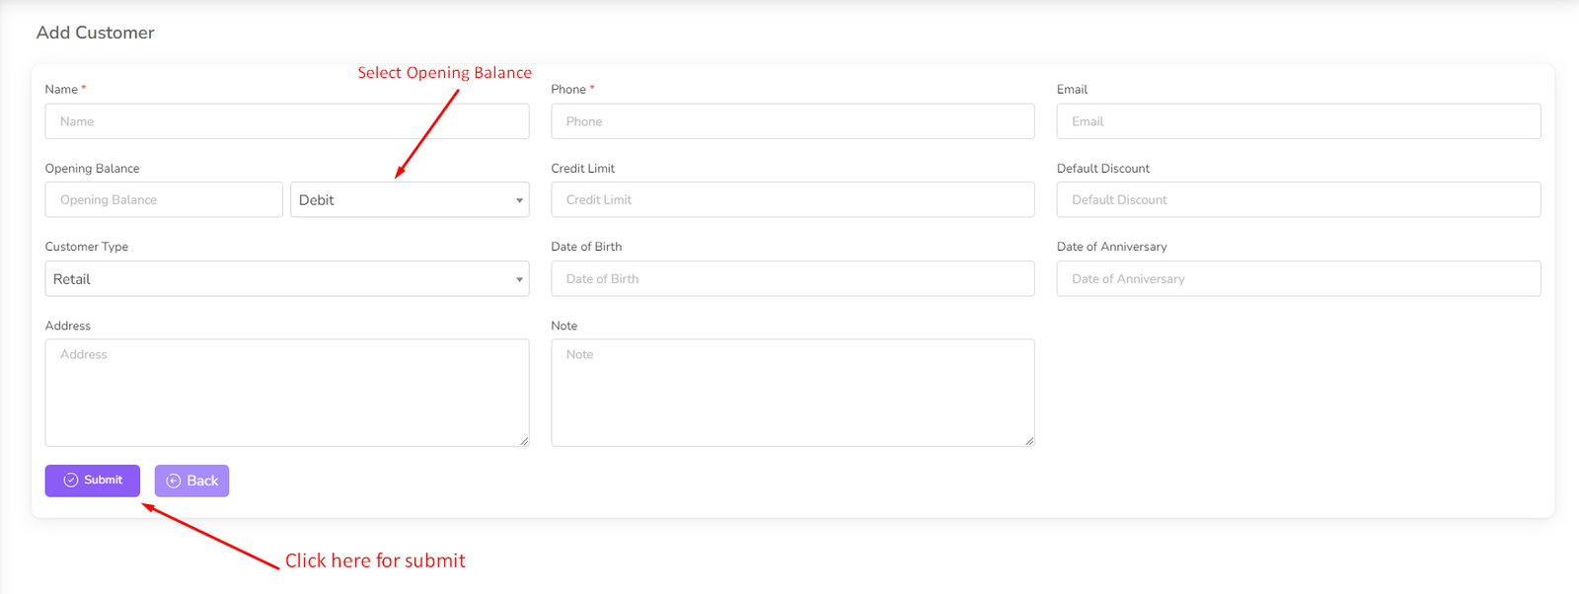This screenshot has width=1579, height=594.
Task: Click the Debit dropdown arrow
Action: click(x=519, y=201)
